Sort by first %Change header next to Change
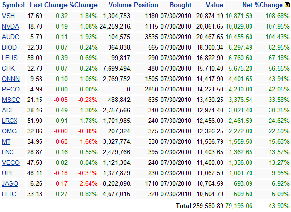This screenshot has height=212, width=291. (x=83, y=5)
